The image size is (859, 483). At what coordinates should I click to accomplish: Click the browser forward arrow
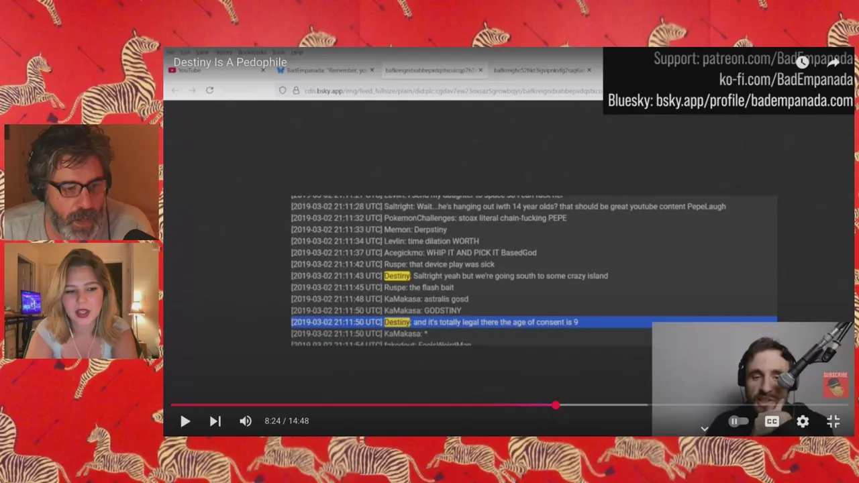click(x=192, y=91)
